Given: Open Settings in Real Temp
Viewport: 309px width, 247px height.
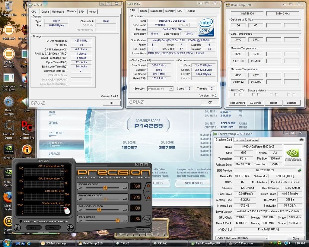Looking at the screenshot, I should (x=291, y=103).
